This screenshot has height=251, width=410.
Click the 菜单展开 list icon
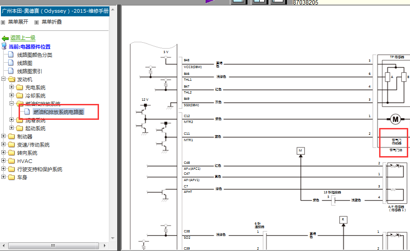3,23
